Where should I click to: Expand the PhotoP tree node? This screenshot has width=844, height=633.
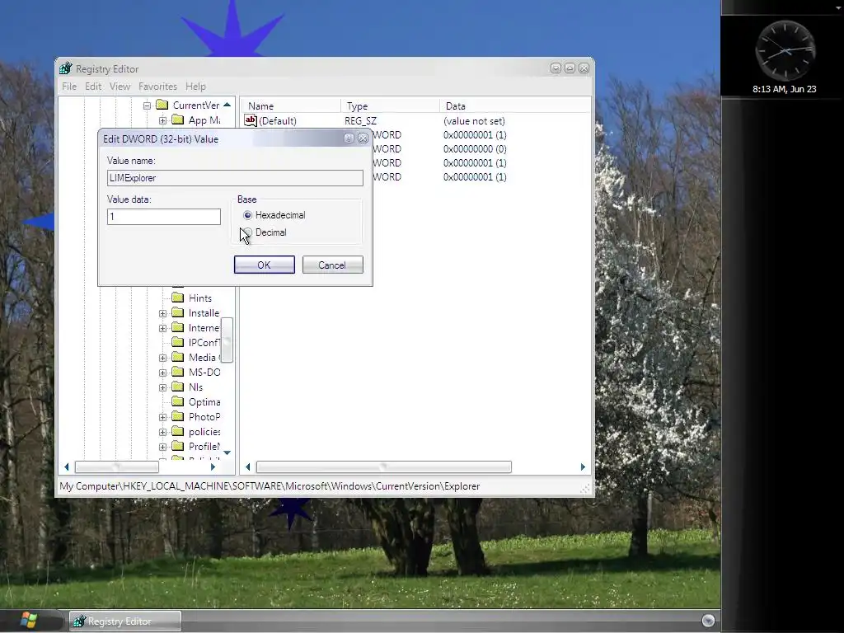pyautogui.click(x=162, y=417)
